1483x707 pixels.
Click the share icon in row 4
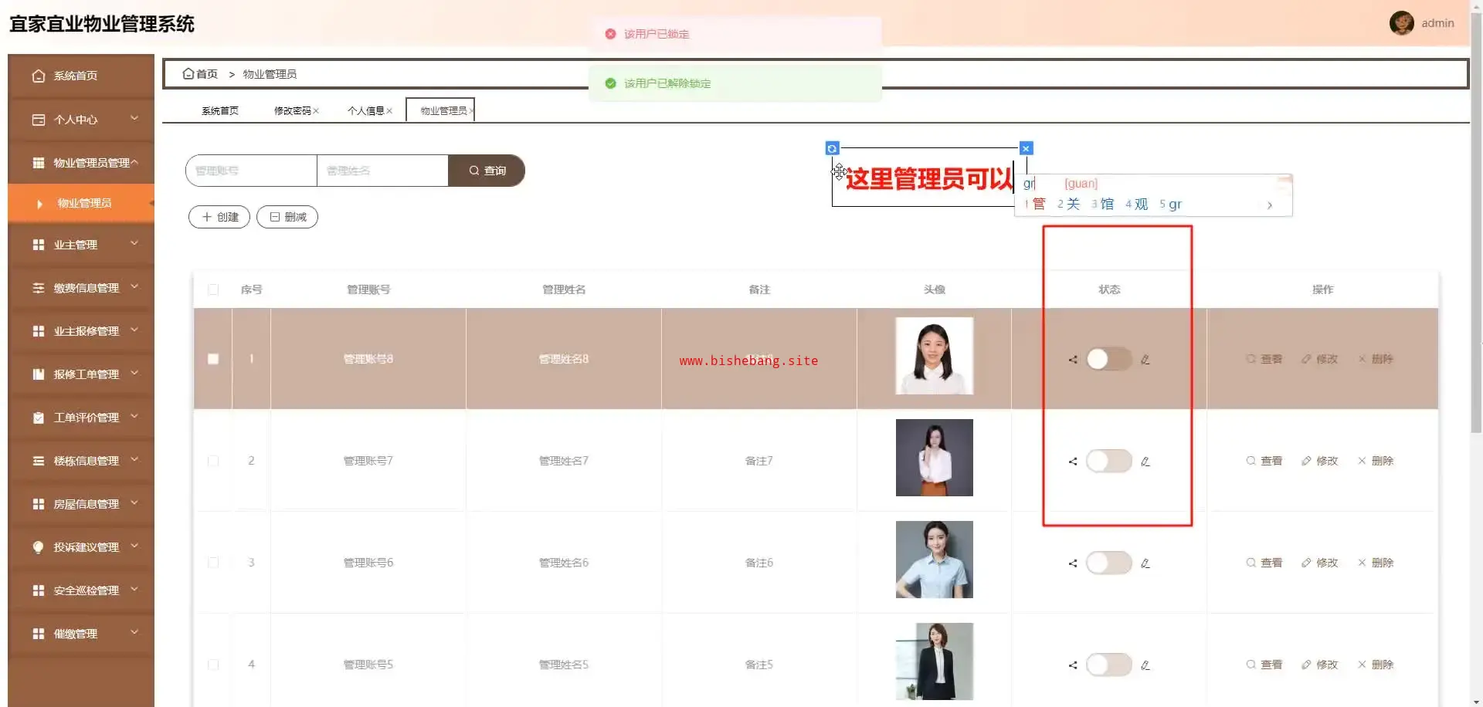[x=1073, y=665]
